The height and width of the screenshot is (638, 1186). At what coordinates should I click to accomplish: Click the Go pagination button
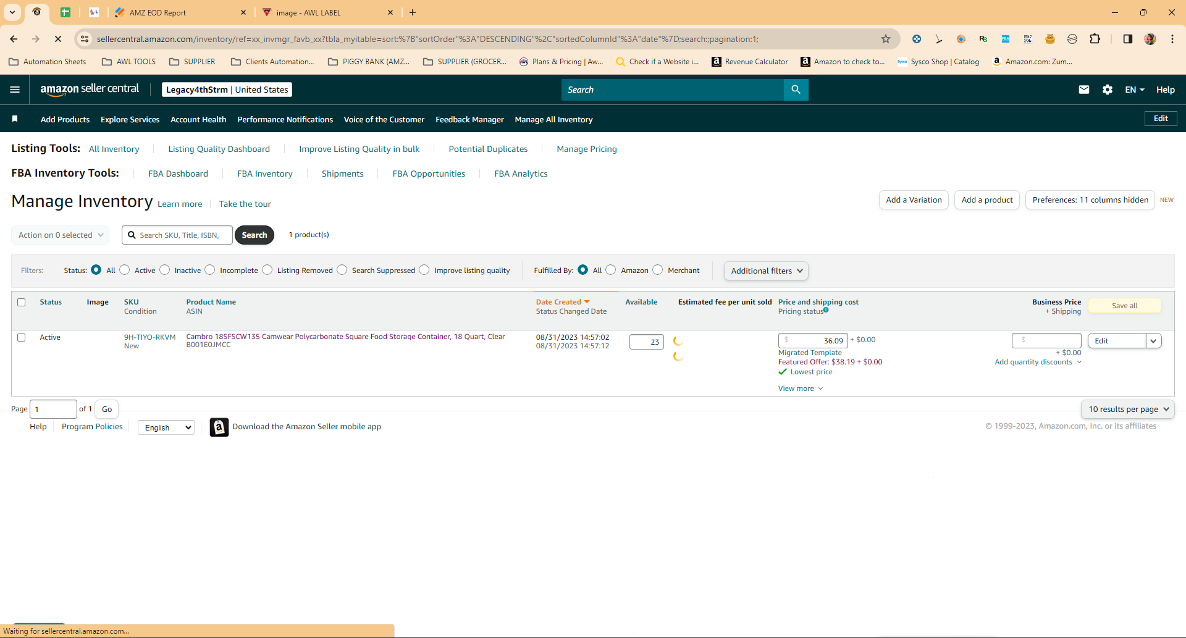107,409
